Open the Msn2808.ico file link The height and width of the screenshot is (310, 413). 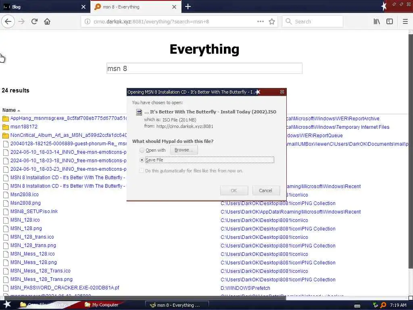[x=25, y=195]
